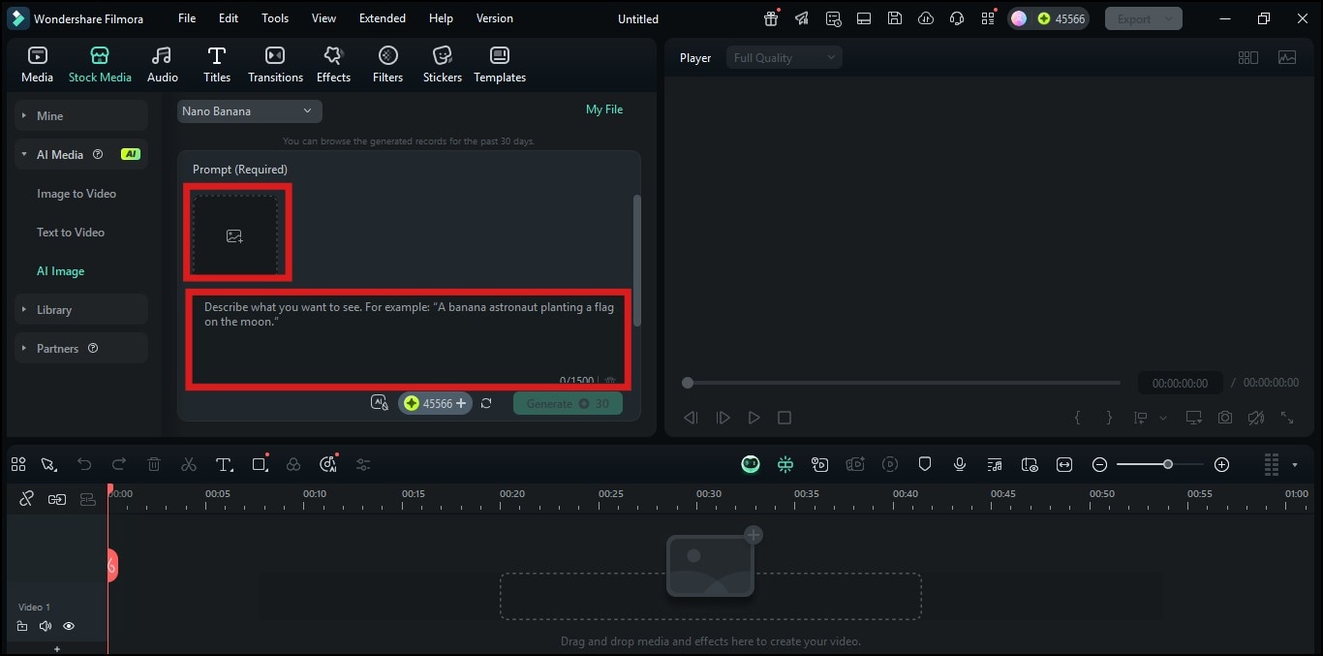Open the File menu
Viewport: 1323px width, 656px height.
tap(187, 18)
